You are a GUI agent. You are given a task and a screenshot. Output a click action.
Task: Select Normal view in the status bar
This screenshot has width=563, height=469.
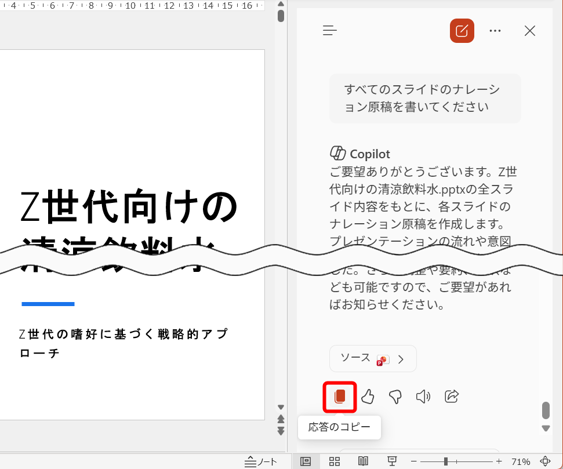coord(306,461)
